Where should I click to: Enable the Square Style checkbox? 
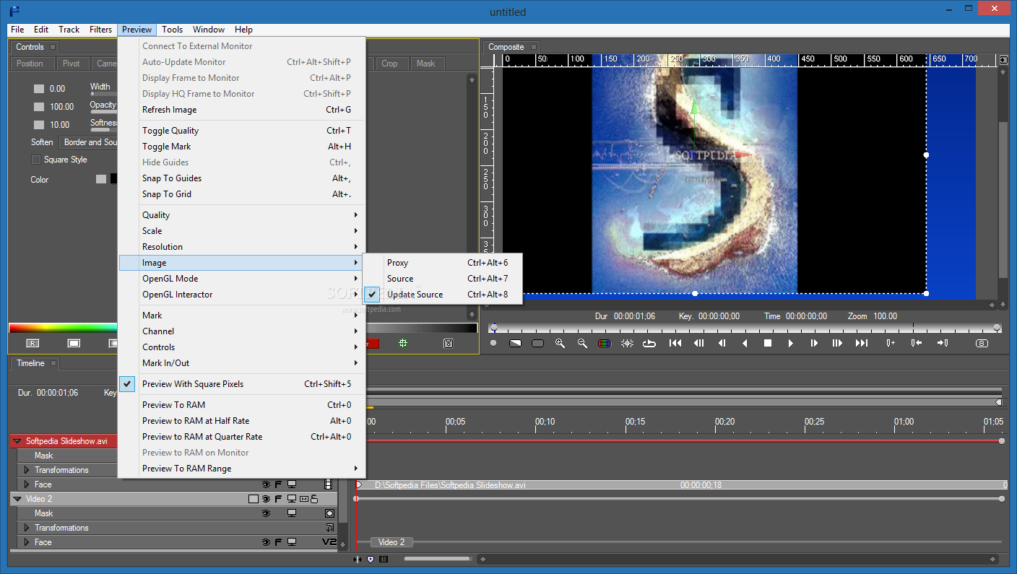[36, 160]
